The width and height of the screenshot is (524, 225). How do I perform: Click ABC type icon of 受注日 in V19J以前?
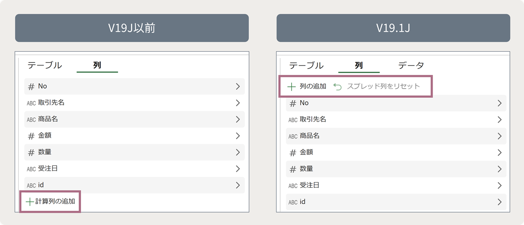tap(31, 169)
